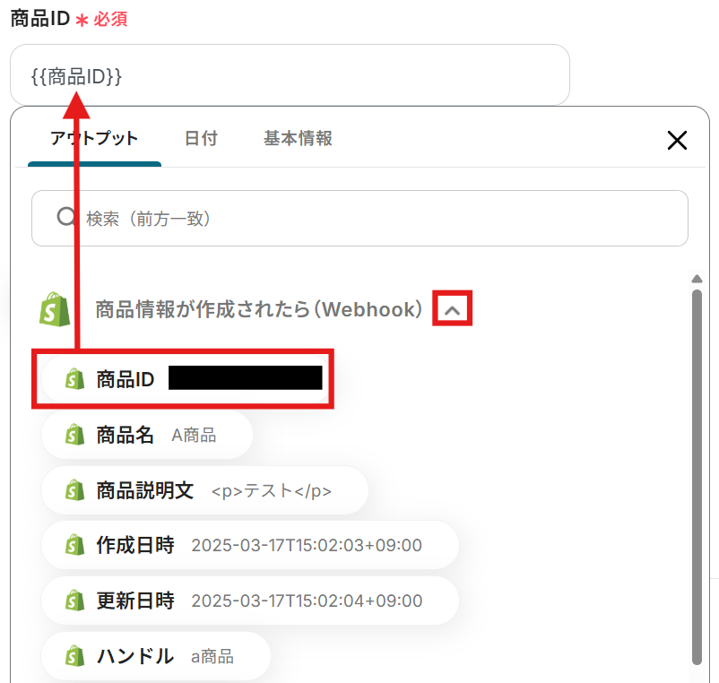Collapse the 商品情報が作成されたら Webhook section
Image resolution: width=719 pixels, height=683 pixels.
452,310
